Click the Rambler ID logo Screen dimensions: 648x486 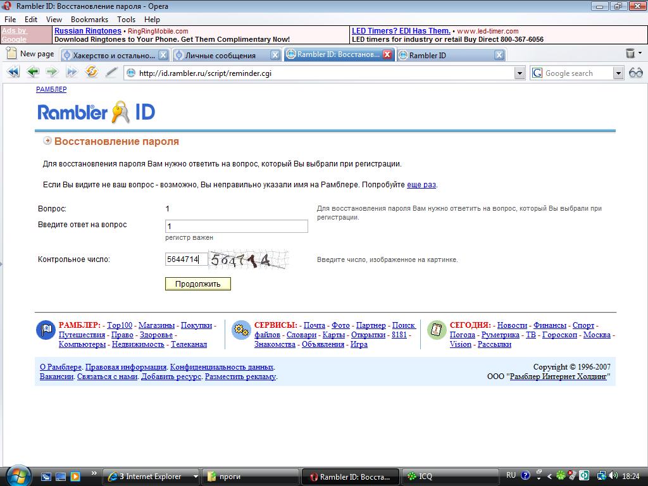[96, 112]
